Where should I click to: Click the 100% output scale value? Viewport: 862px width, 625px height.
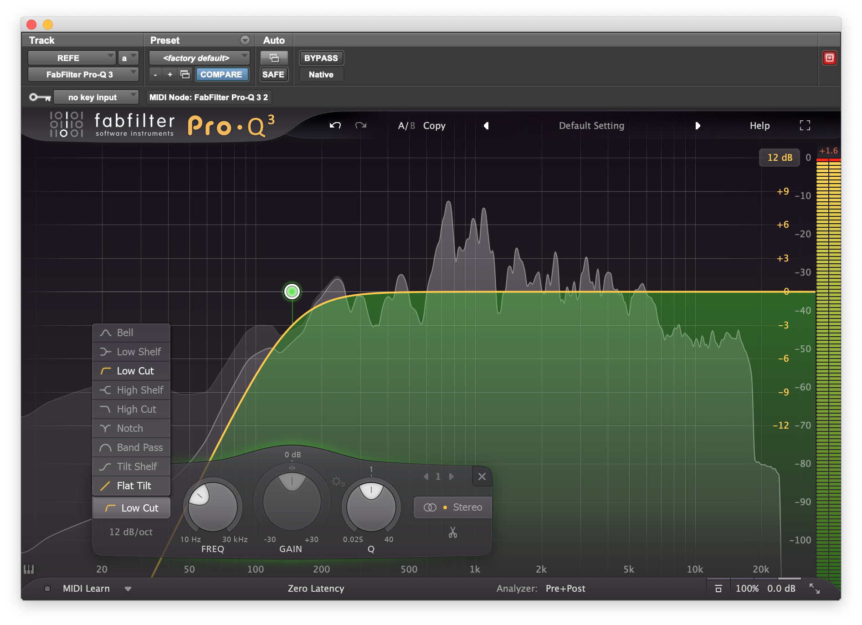[747, 589]
